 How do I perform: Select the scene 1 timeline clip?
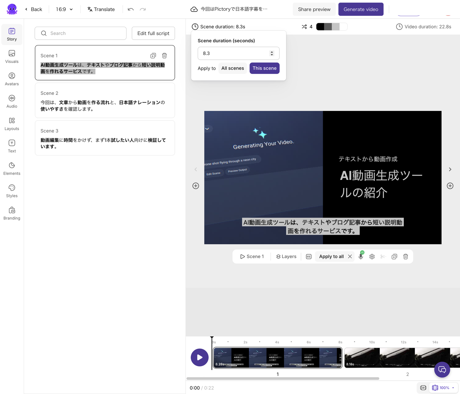point(277,358)
